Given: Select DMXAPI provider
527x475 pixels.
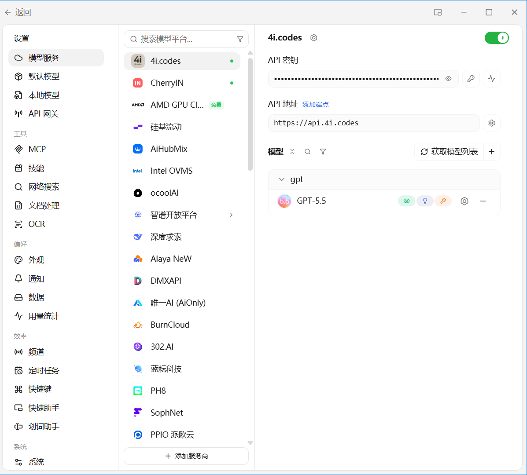Looking at the screenshot, I should coord(182,281).
